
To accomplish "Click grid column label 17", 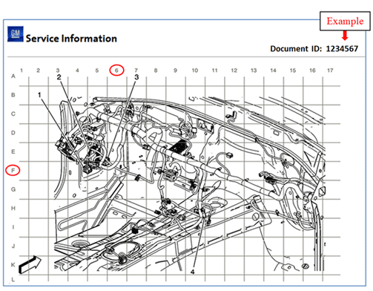I will tap(330, 71).
